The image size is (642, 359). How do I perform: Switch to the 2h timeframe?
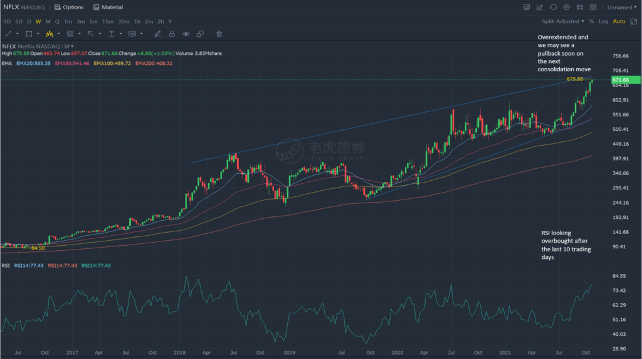(x=160, y=22)
